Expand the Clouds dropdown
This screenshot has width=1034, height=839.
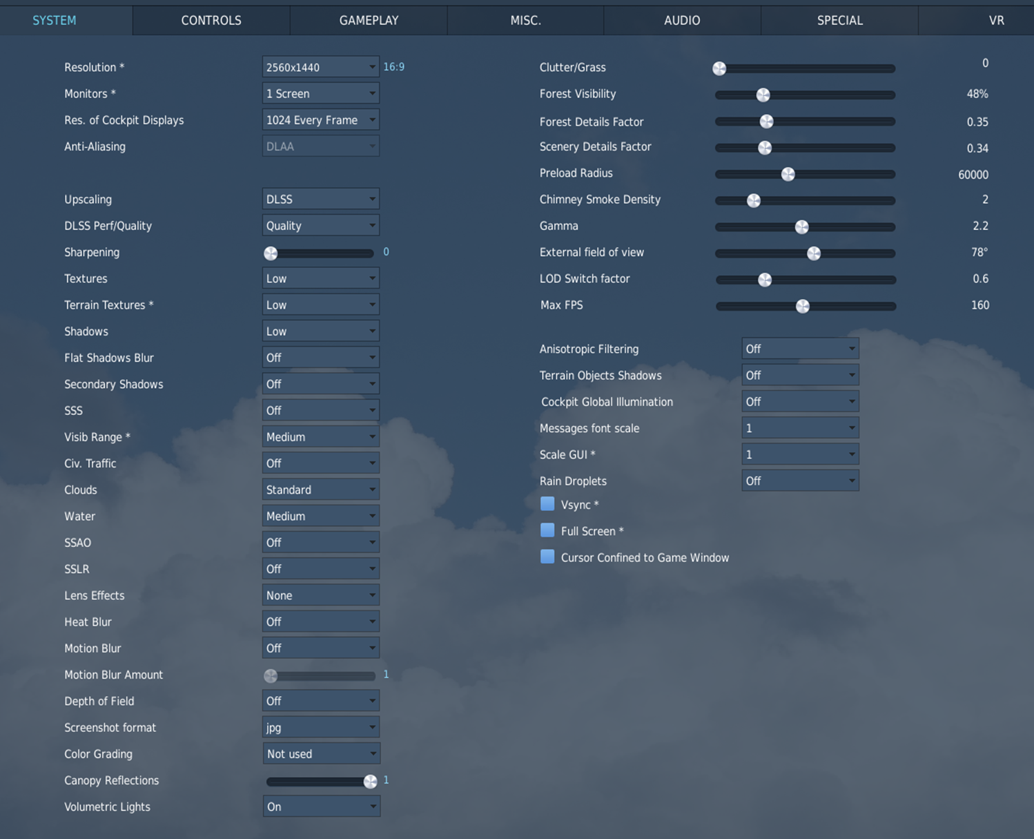click(320, 490)
